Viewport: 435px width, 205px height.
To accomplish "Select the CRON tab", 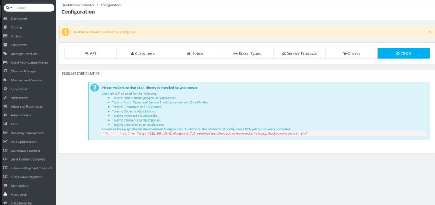I will pos(404,53).
